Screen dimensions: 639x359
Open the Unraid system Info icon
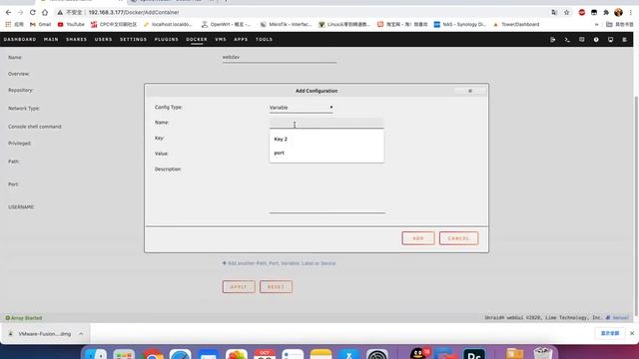(x=610, y=40)
